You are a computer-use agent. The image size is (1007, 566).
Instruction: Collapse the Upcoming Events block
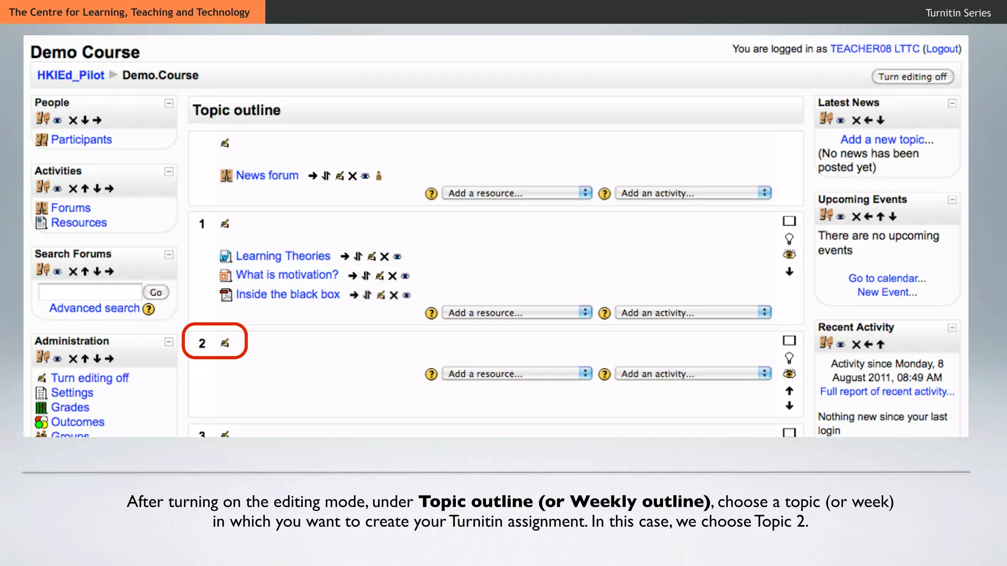(x=952, y=199)
